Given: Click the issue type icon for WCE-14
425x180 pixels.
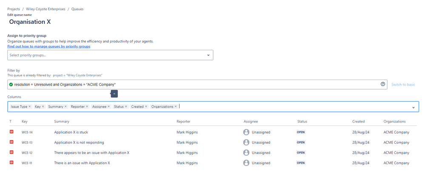Looking at the screenshot, I should pos(11,132).
